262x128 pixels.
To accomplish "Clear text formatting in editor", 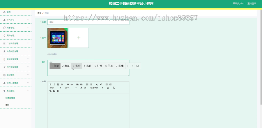I will 114,88.
